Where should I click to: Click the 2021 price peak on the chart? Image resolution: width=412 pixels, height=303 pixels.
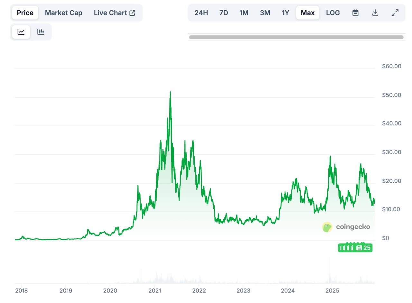(x=170, y=92)
